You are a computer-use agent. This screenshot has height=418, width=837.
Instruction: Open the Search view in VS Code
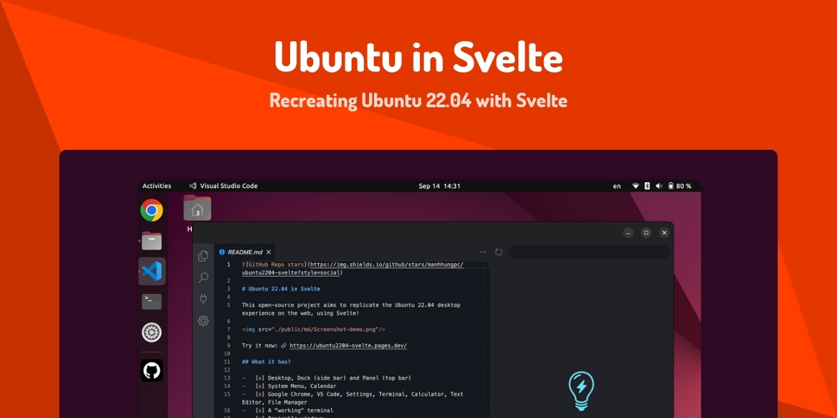203,277
